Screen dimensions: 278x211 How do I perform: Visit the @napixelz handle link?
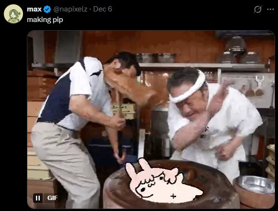coord(70,9)
